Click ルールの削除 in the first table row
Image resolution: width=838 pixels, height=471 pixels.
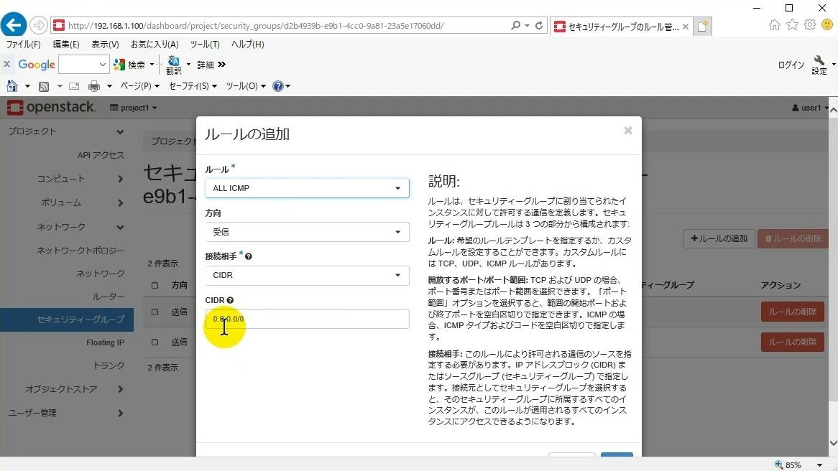point(793,312)
